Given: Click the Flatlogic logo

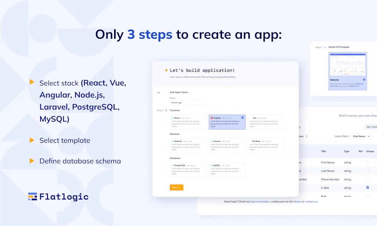Looking at the screenshot, I should (x=57, y=197).
